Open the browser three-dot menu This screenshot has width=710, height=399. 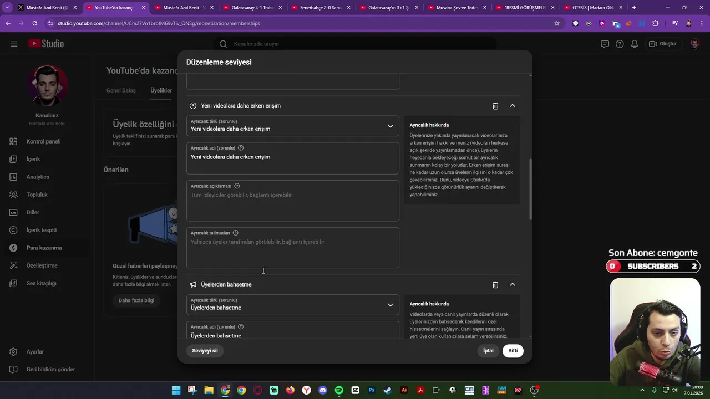(701, 23)
